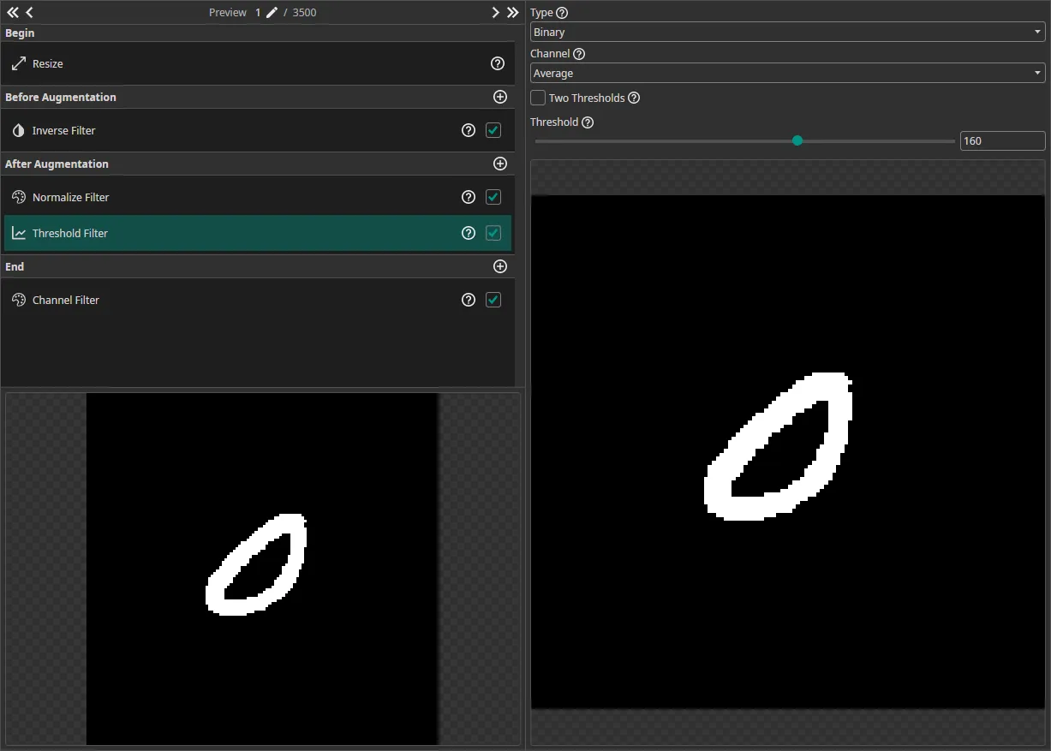Screen dimensions: 1051x751
Task: Expand the Channel dropdown showing Average
Action: click(787, 74)
